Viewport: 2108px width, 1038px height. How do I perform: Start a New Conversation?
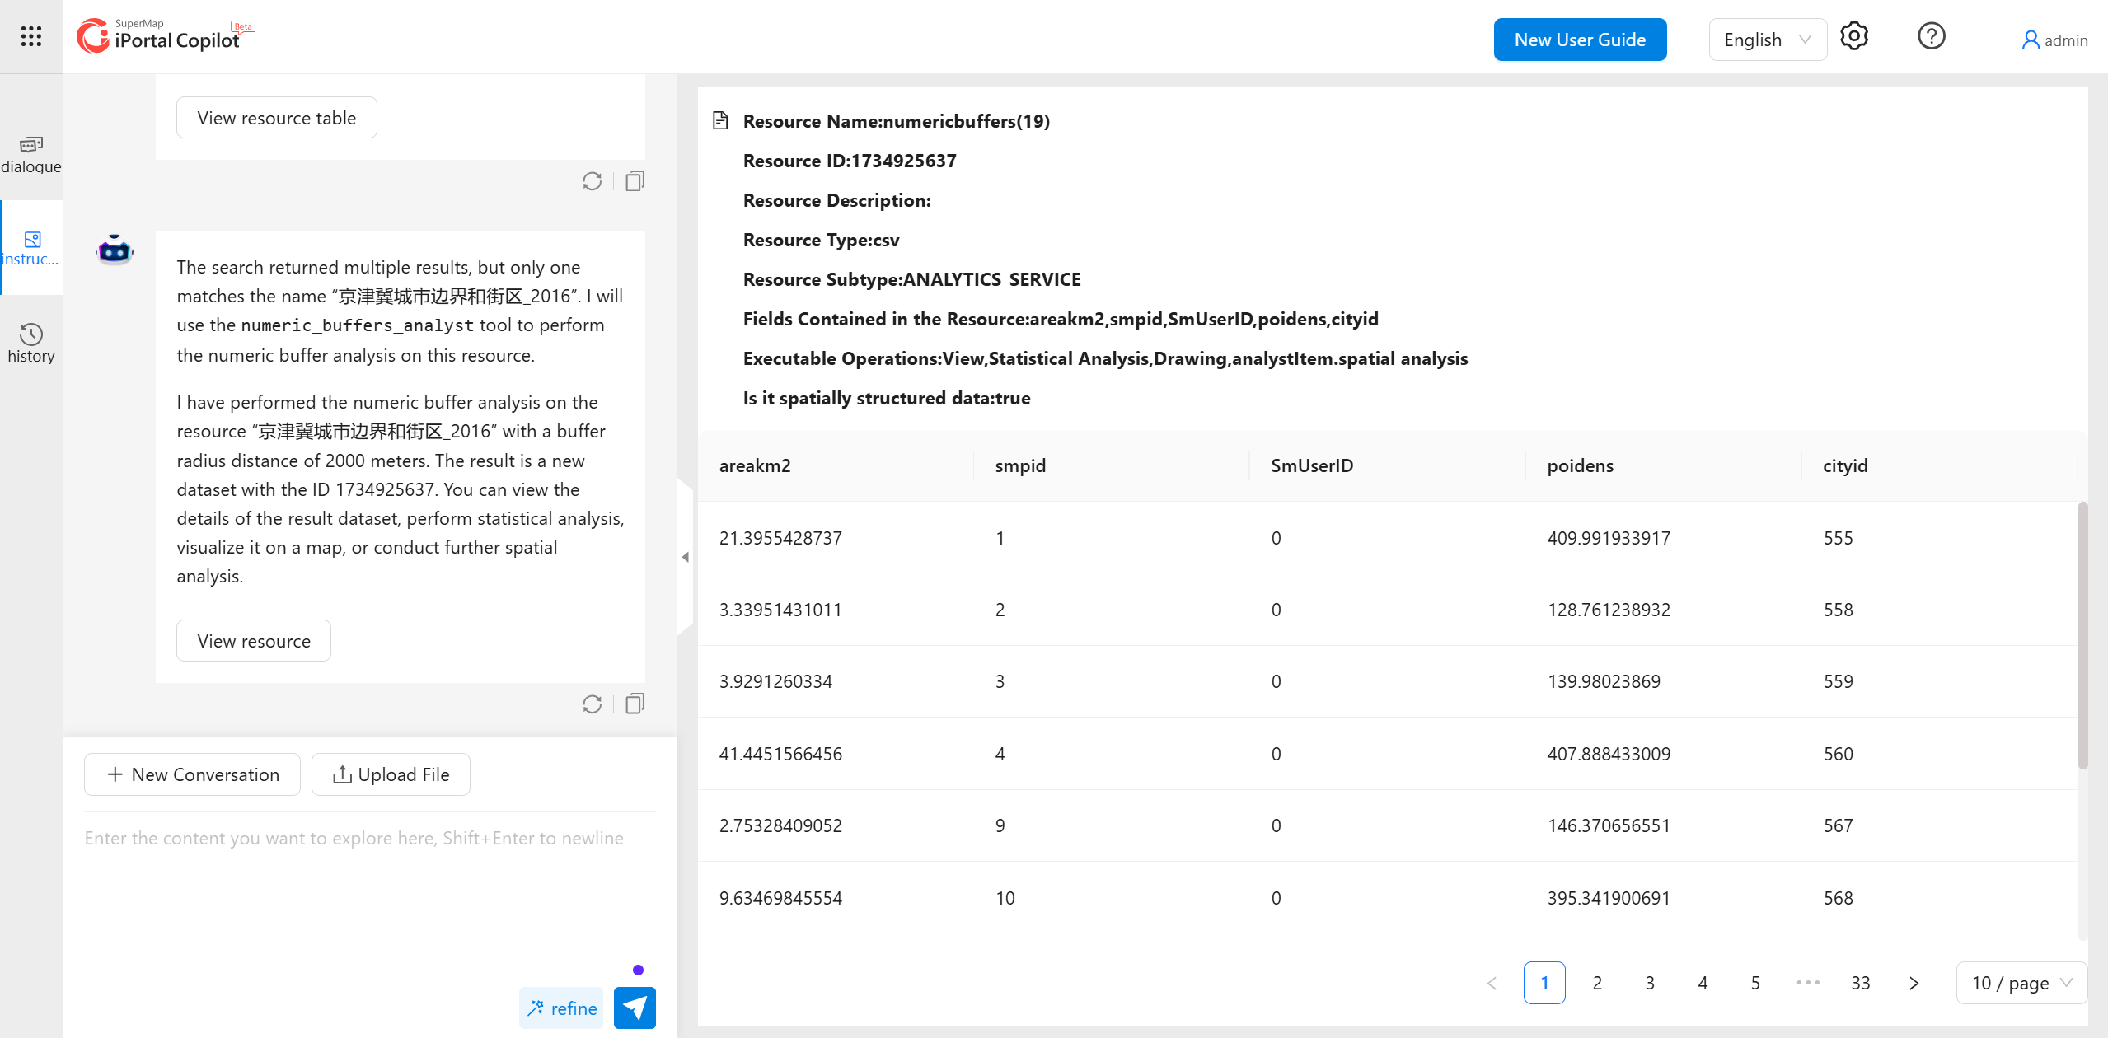click(192, 774)
